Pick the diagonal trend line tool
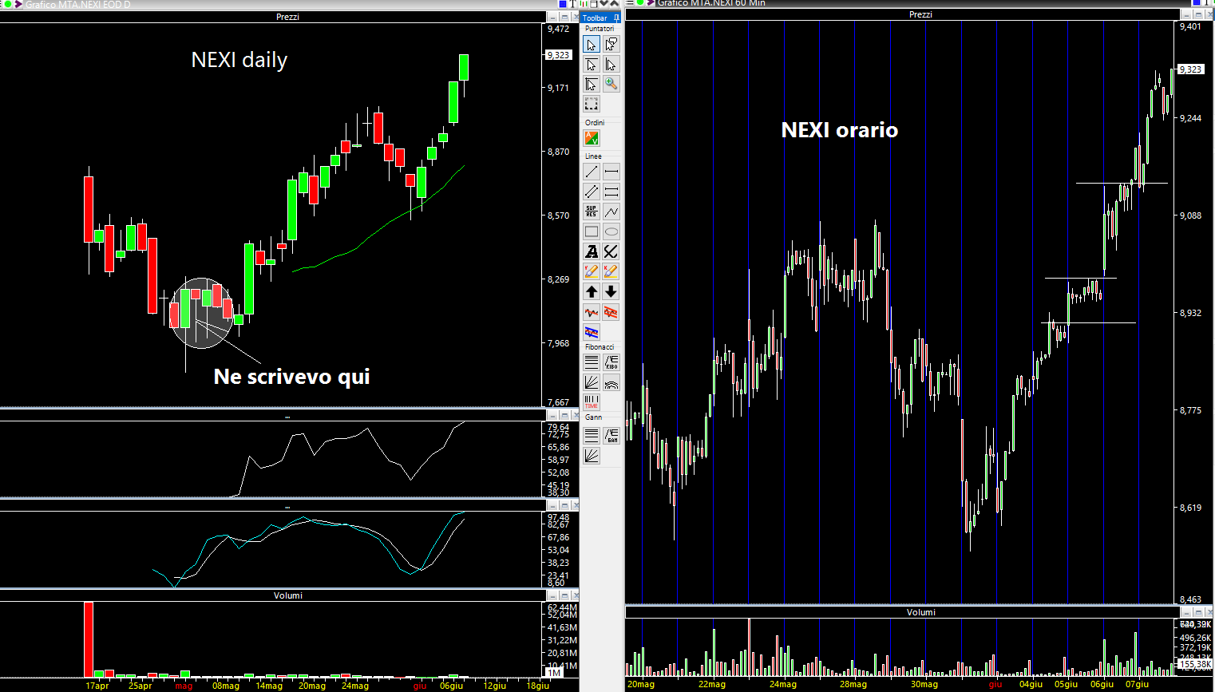Image resolution: width=1215 pixels, height=692 pixels. (592, 172)
